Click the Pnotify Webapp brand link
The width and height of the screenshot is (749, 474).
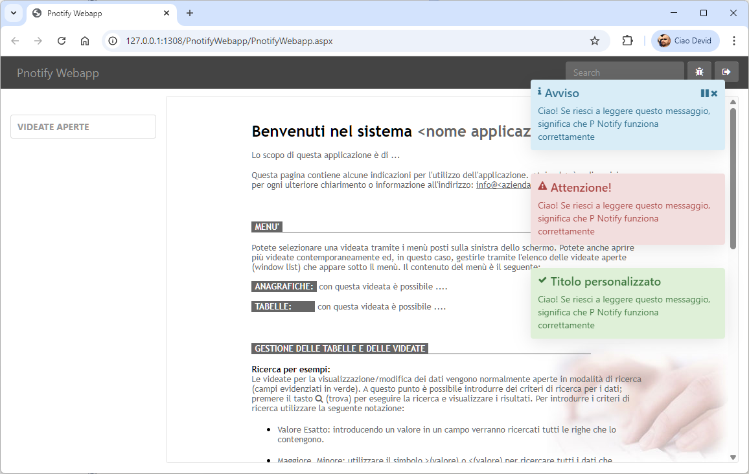(x=58, y=73)
